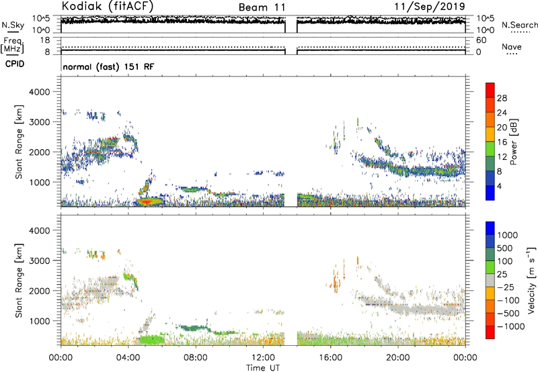Click the 'Beam 11' label
Screen dimensions: 538x372
[262, 7]
